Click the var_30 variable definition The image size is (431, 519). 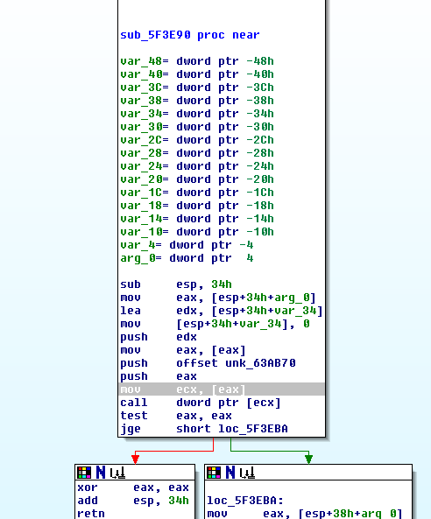coord(197,127)
